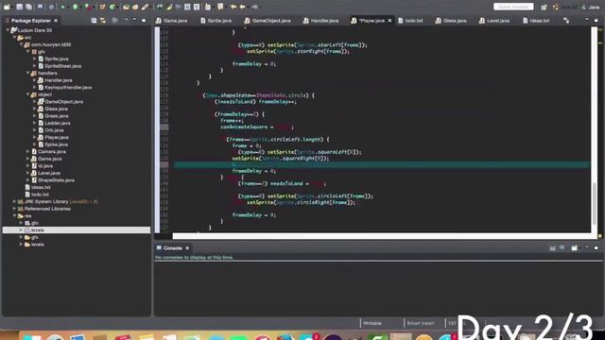This screenshot has height=340, width=605.
Task: Collapse the Ludum Dare 35 project node
Action: click(x=9, y=30)
